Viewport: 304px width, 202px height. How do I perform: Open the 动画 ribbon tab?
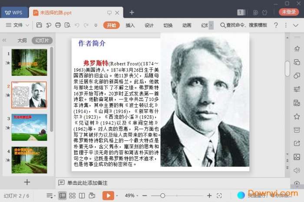pos(187,25)
